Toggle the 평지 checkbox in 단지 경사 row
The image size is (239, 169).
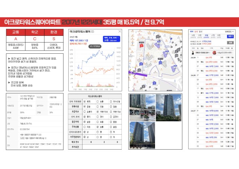[x=84, y=117]
